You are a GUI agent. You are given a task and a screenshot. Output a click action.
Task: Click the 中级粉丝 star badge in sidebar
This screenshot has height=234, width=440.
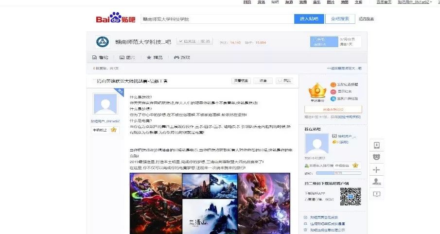click(x=347, y=166)
